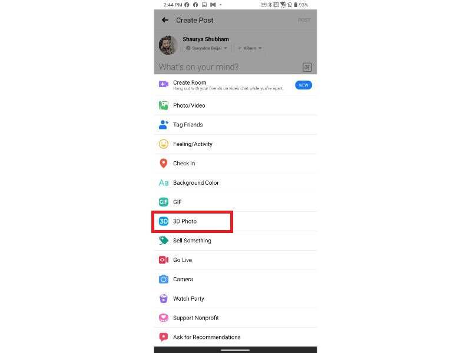Image resolution: width=471 pixels, height=353 pixels.
Task: Expand the audience privacy dropdown
Action: tap(207, 48)
